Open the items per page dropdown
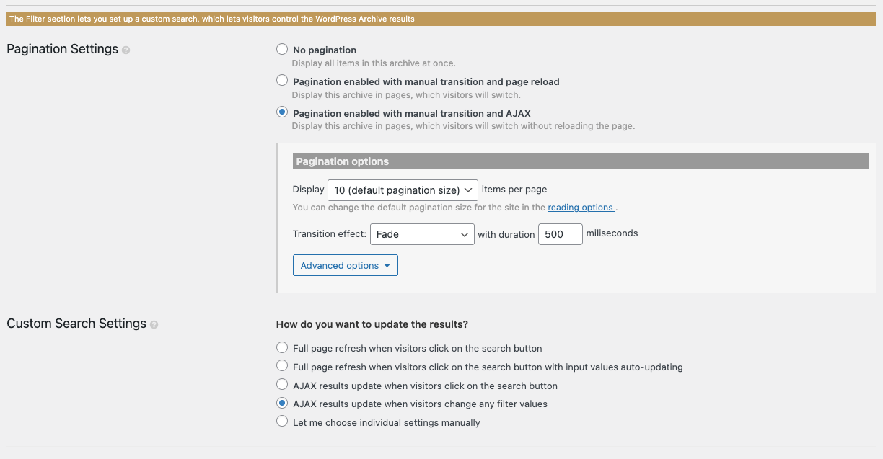883x459 pixels. 403,190
